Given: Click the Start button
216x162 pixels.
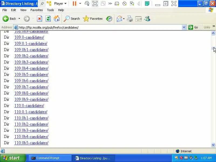Looking at the screenshot, I should click(13, 158).
